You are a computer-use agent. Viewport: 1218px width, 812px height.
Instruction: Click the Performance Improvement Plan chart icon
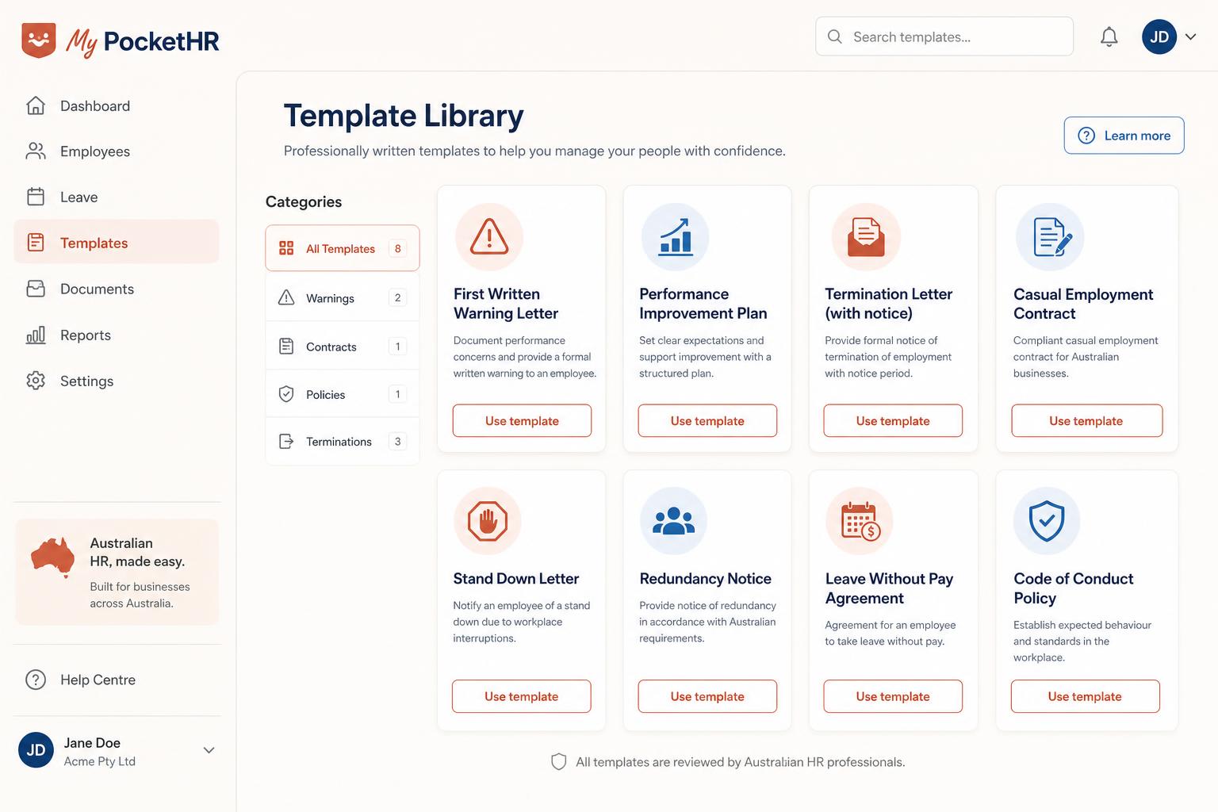coord(675,237)
